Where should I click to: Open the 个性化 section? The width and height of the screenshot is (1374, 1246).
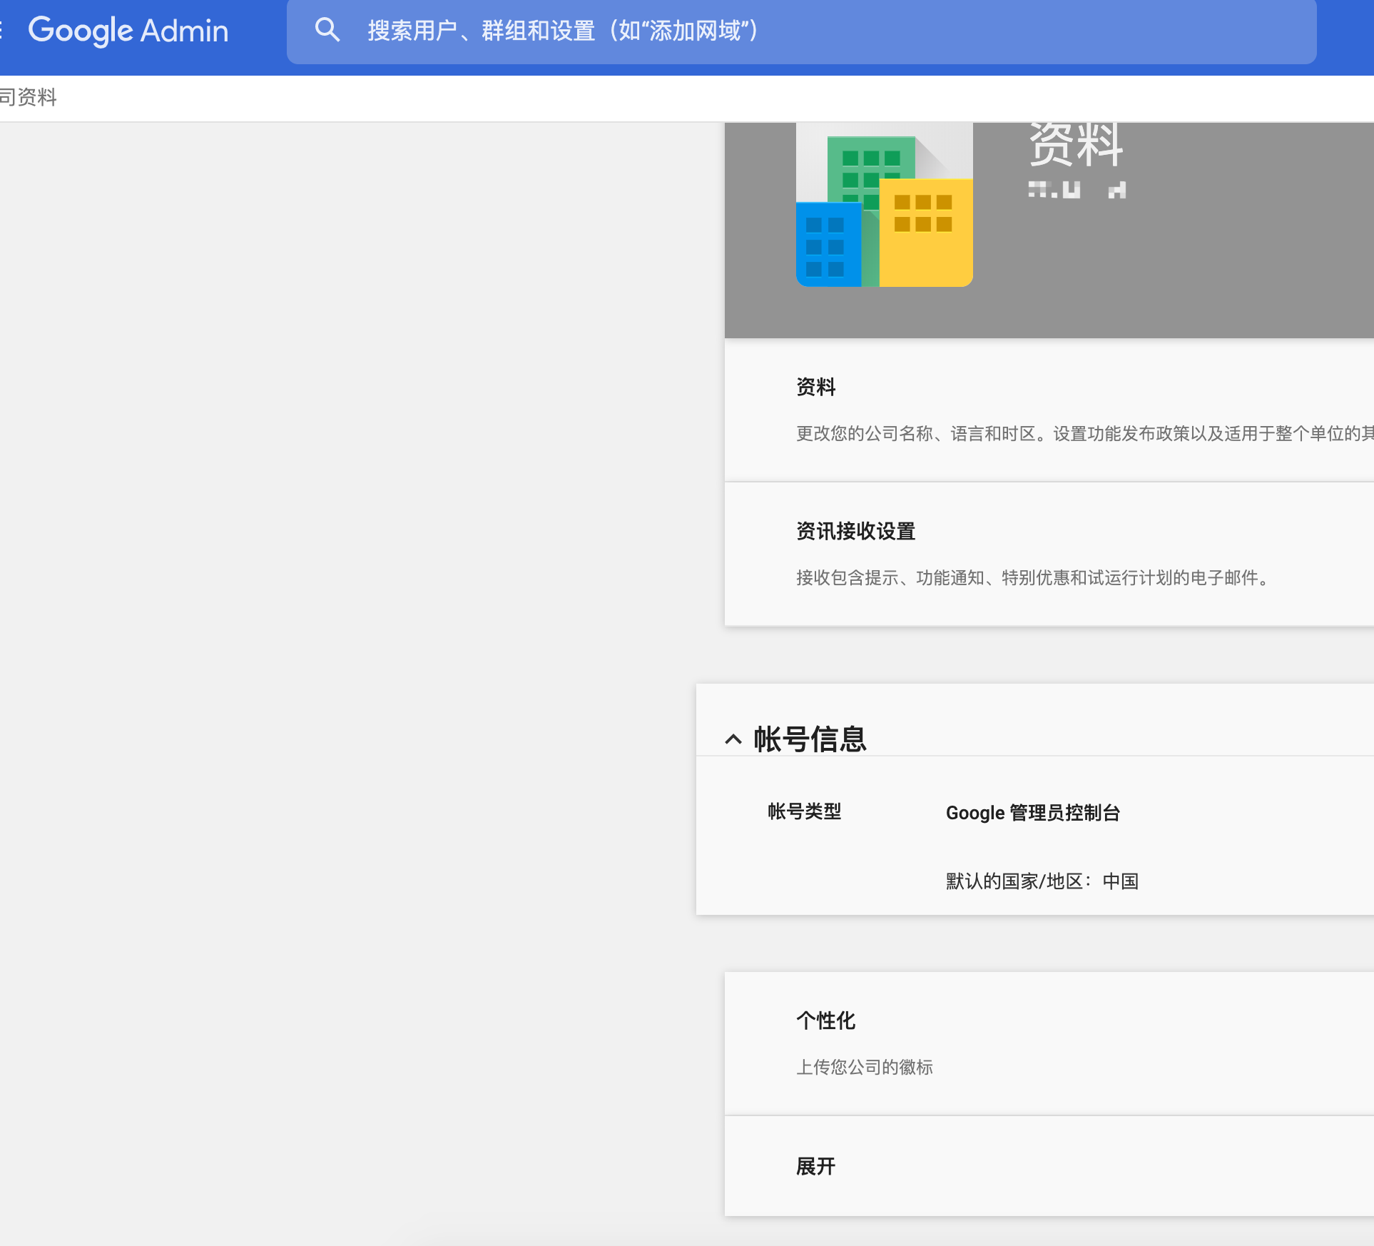pos(825,1020)
